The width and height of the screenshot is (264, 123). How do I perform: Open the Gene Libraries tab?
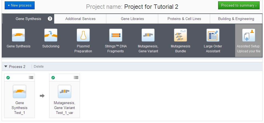pyautogui.click(x=132, y=19)
